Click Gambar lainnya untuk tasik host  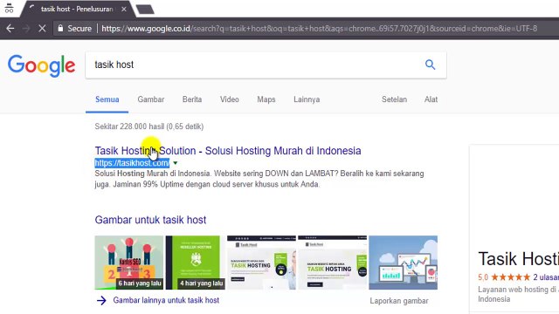click(166, 300)
